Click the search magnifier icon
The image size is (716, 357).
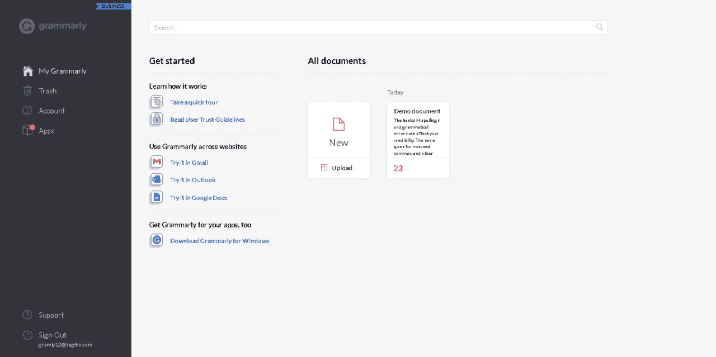tap(600, 27)
